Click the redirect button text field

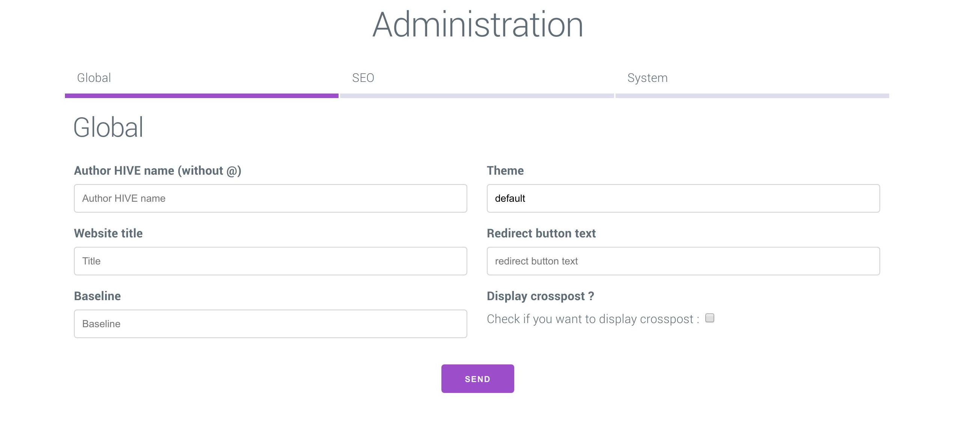click(x=683, y=261)
